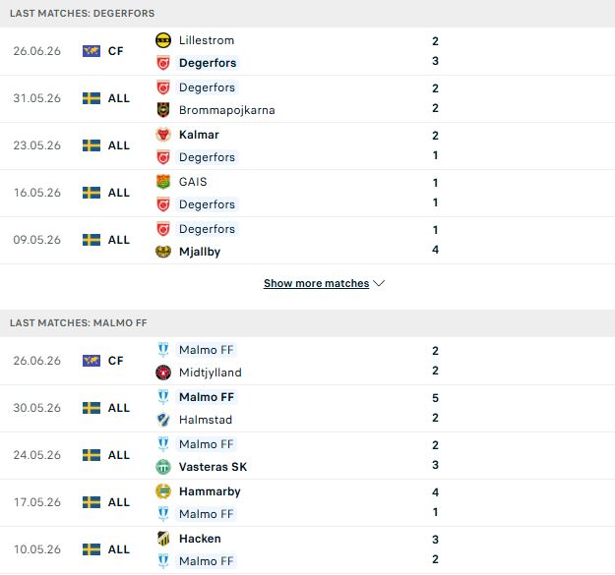Screen dimensions: 615x575
Task: Click the Vasteras SK green badge
Action: (163, 467)
